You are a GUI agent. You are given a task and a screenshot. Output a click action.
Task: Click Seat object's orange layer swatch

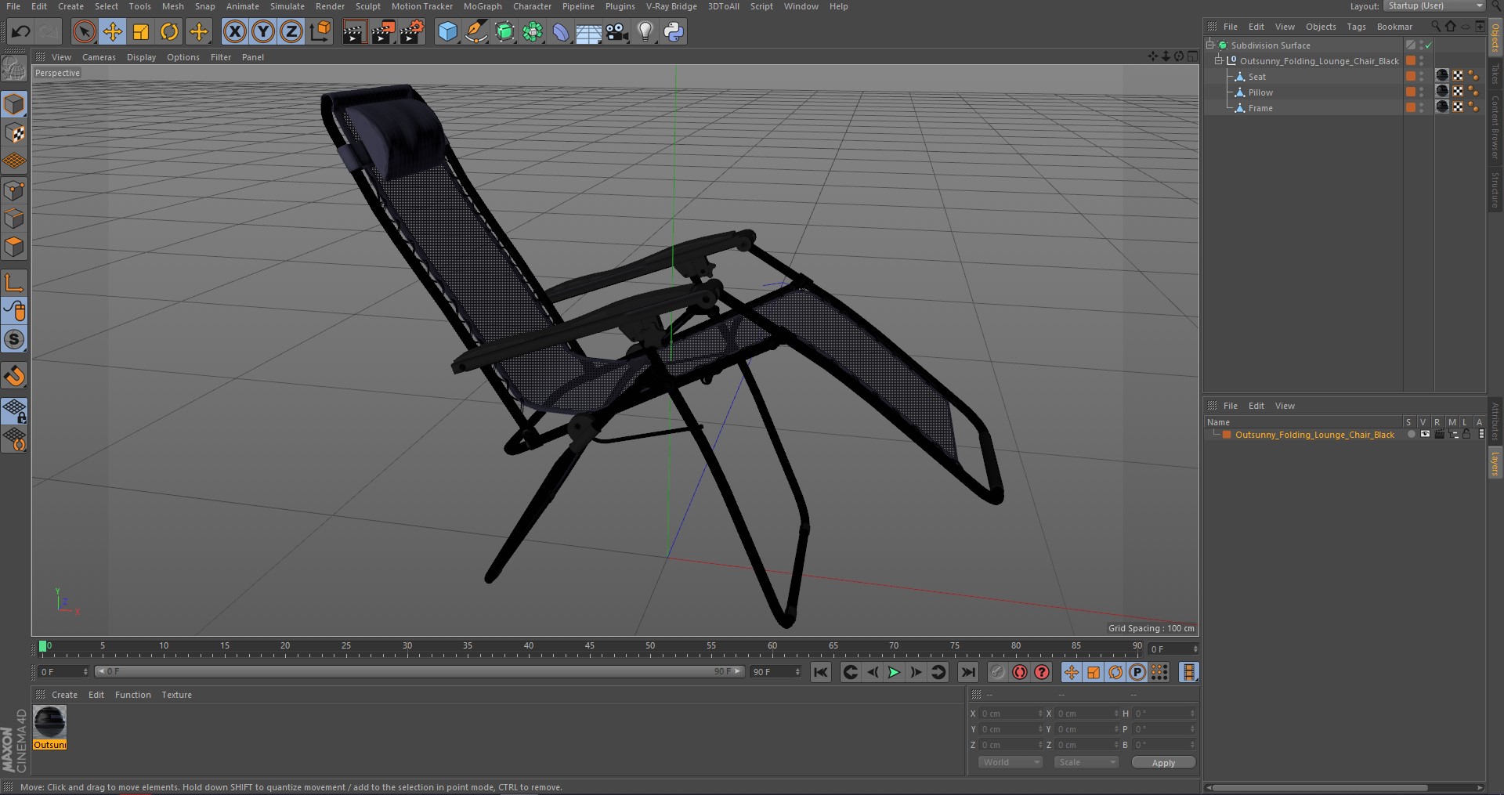[x=1411, y=77]
